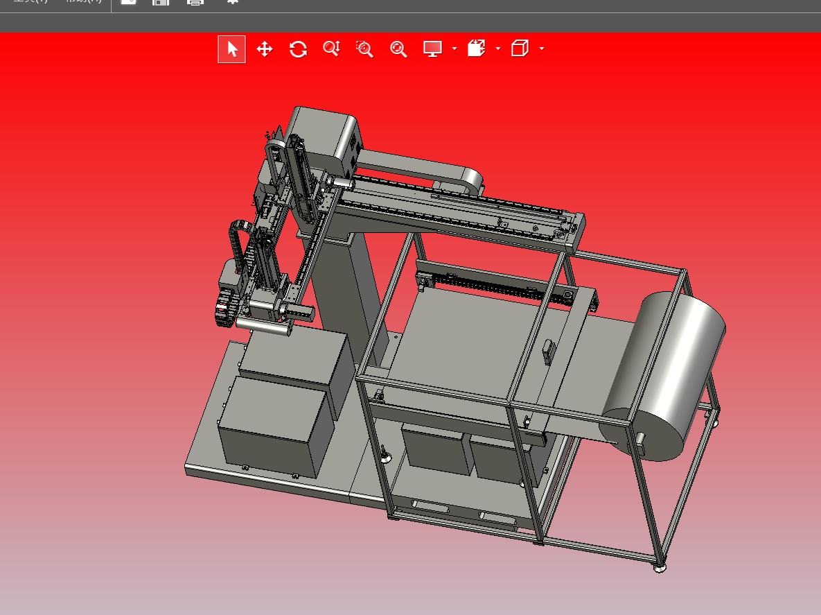Activate the Select arrow tool
Image resolution: width=821 pixels, height=615 pixels.
click(231, 49)
